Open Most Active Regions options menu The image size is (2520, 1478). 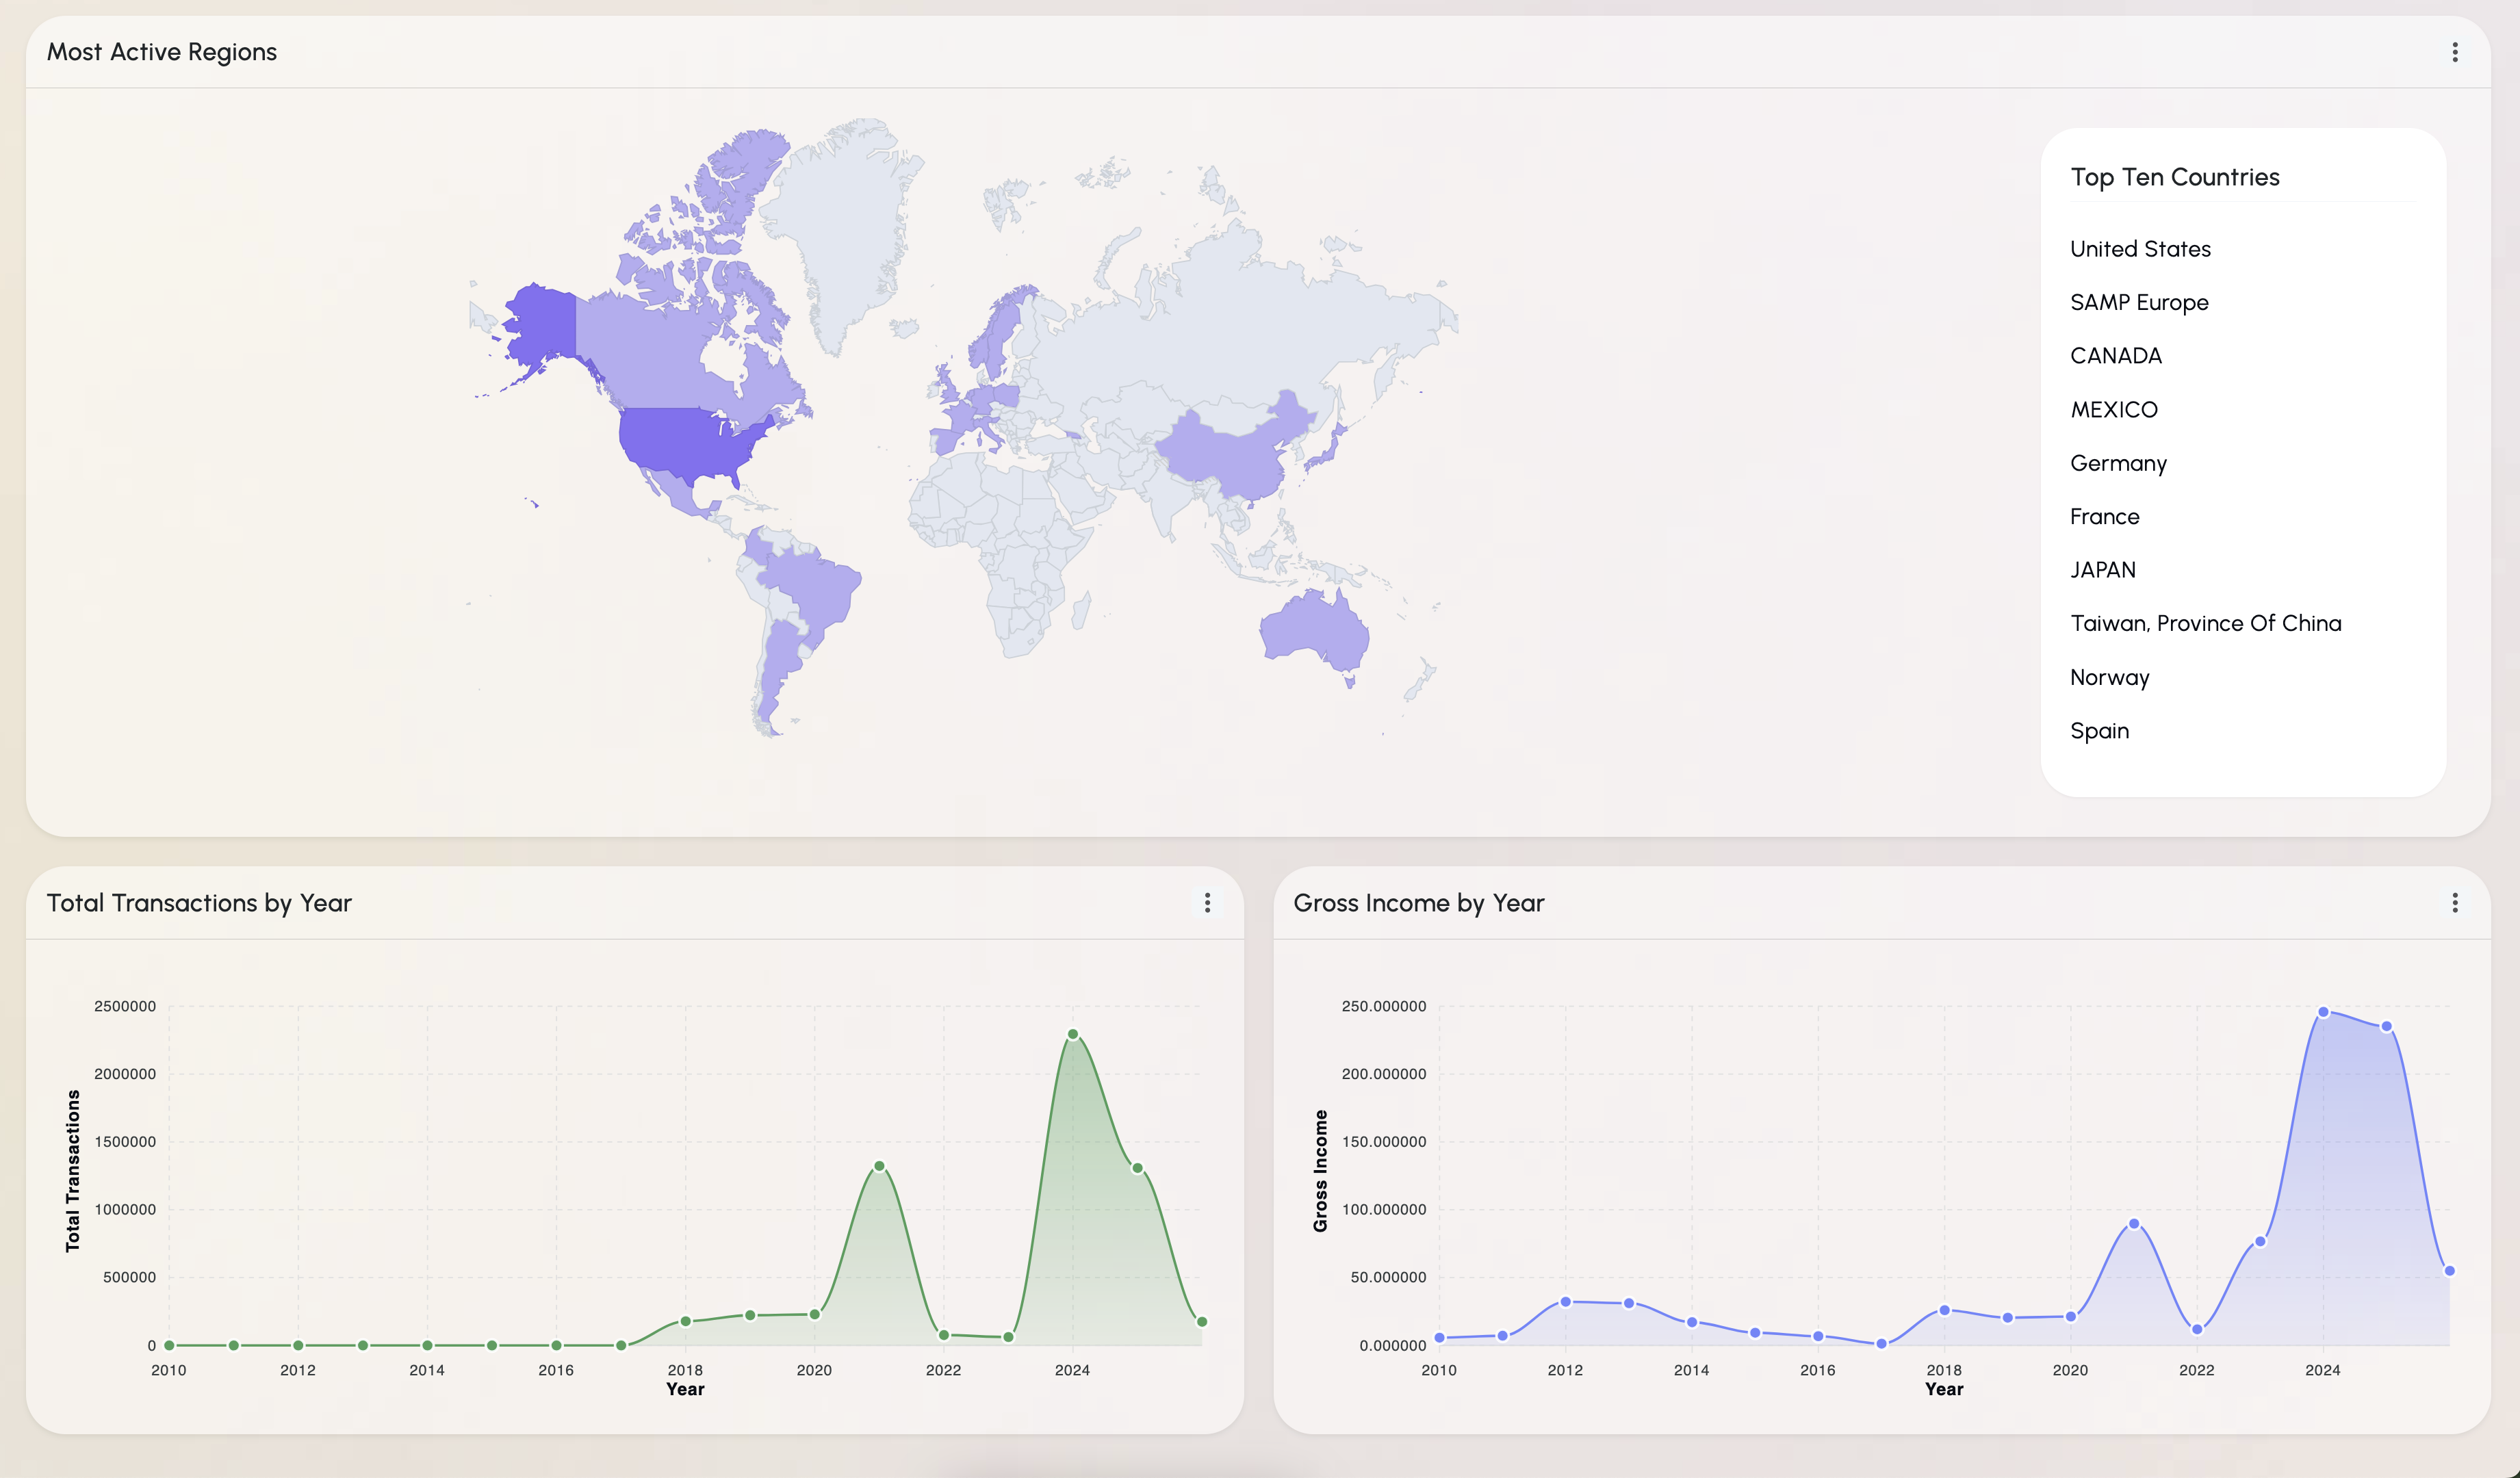pyautogui.click(x=2454, y=52)
